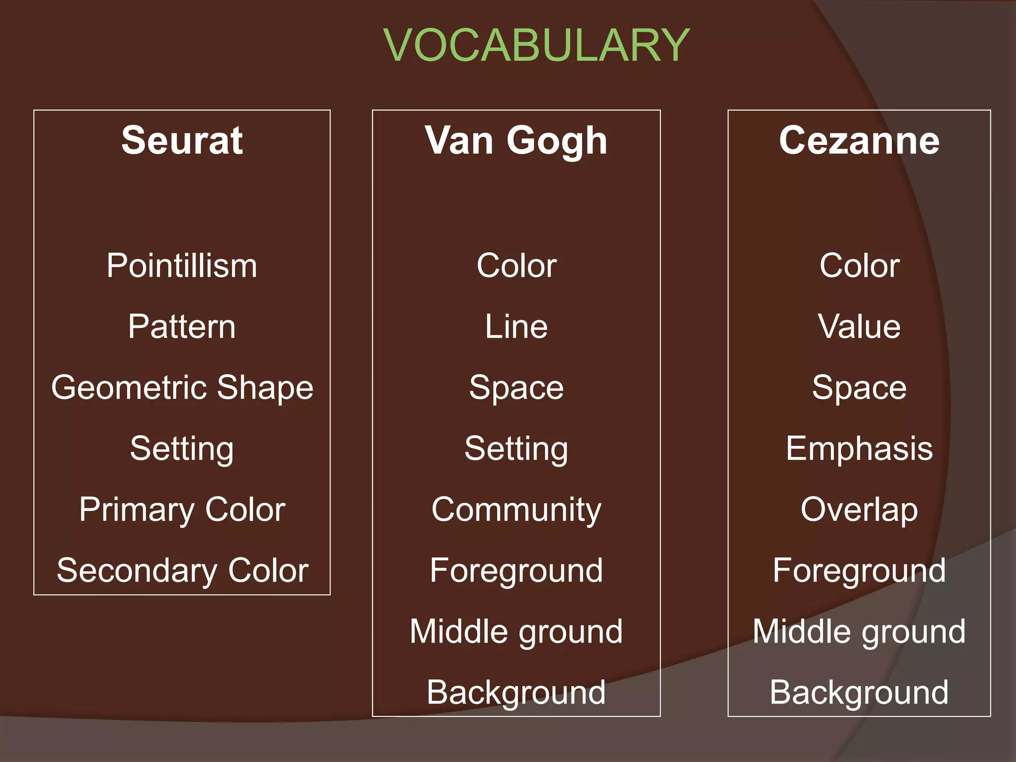Select the Cezanne column heading

859,140
